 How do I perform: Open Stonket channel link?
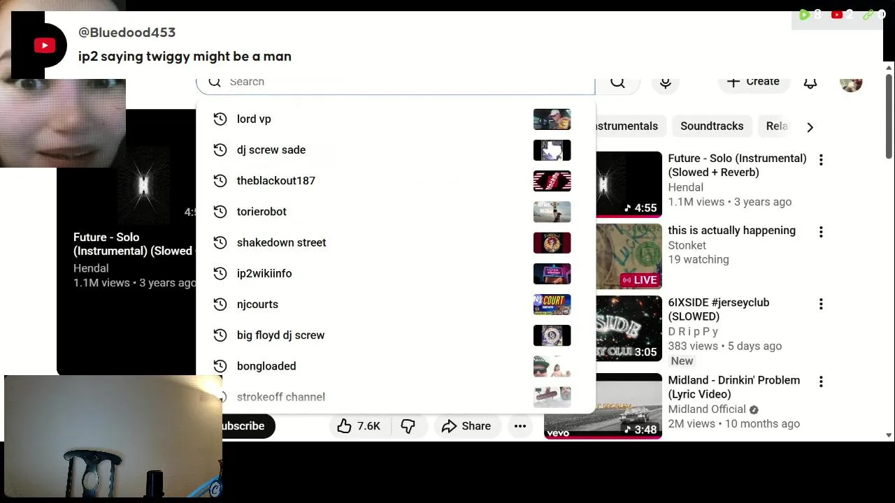pyautogui.click(x=687, y=245)
